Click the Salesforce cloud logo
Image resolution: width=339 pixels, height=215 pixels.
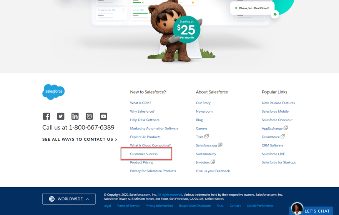tap(53, 92)
